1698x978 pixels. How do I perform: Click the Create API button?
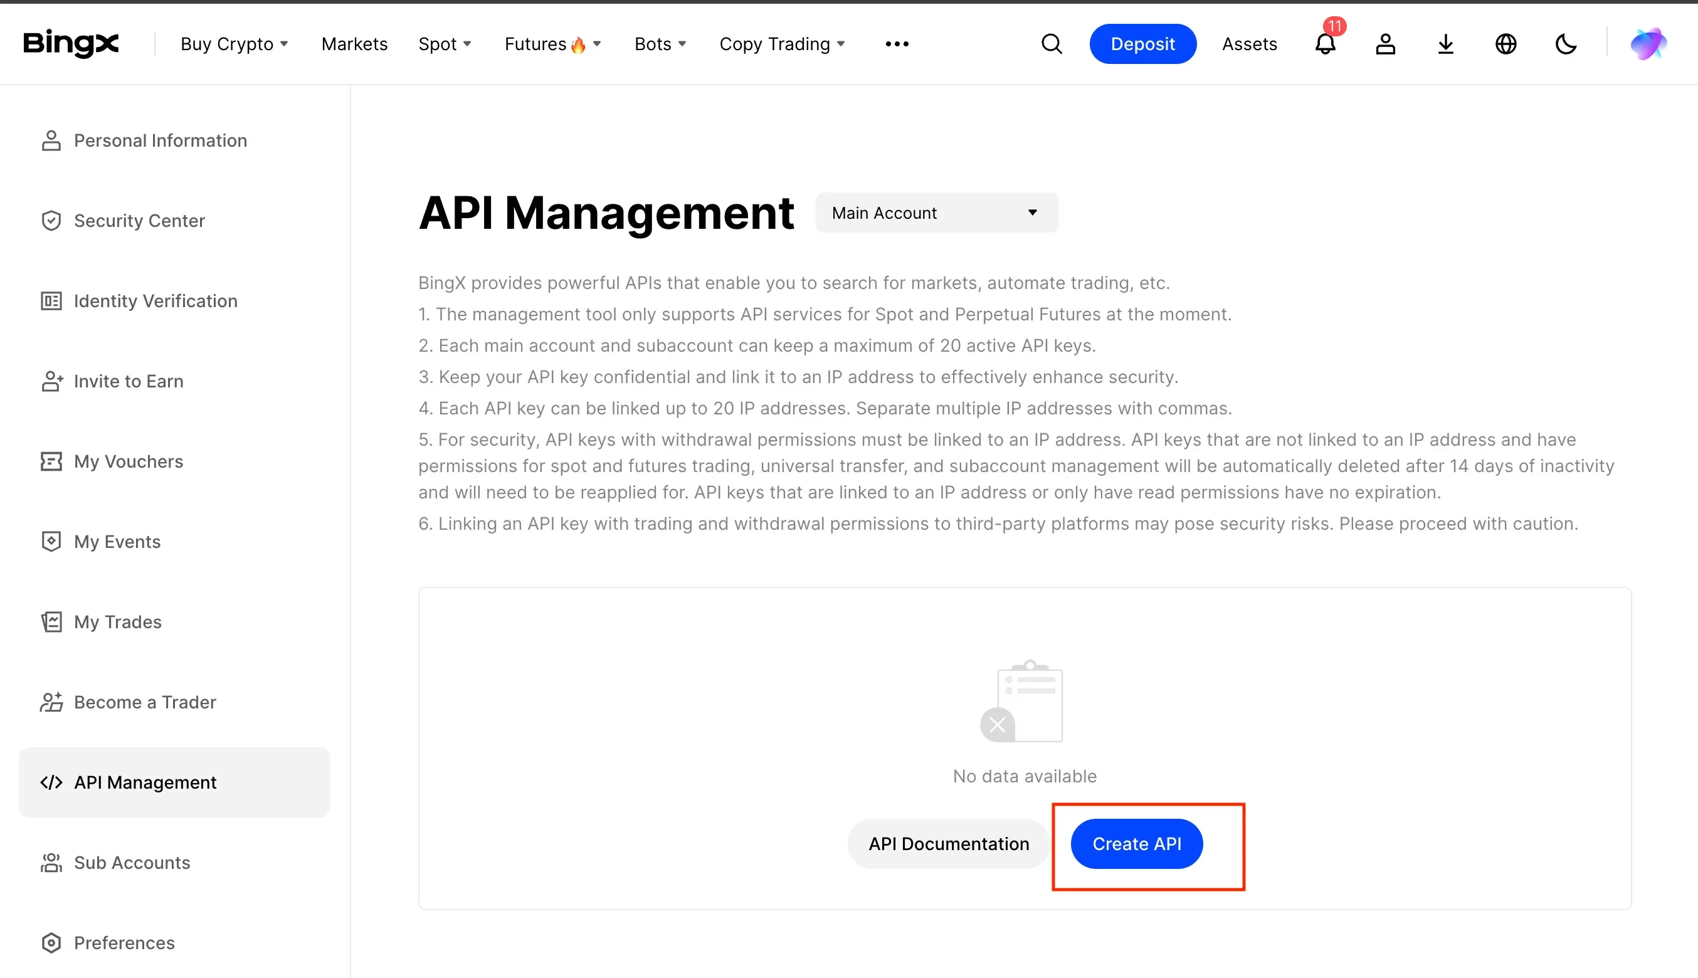tap(1136, 844)
